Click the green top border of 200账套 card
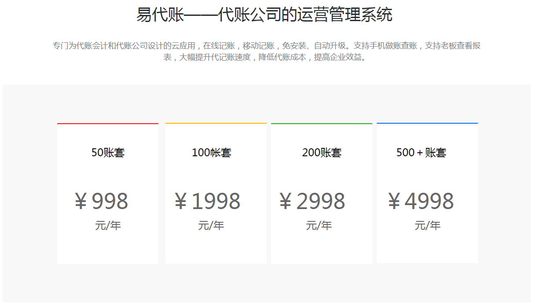This screenshot has width=533, height=305. point(322,124)
